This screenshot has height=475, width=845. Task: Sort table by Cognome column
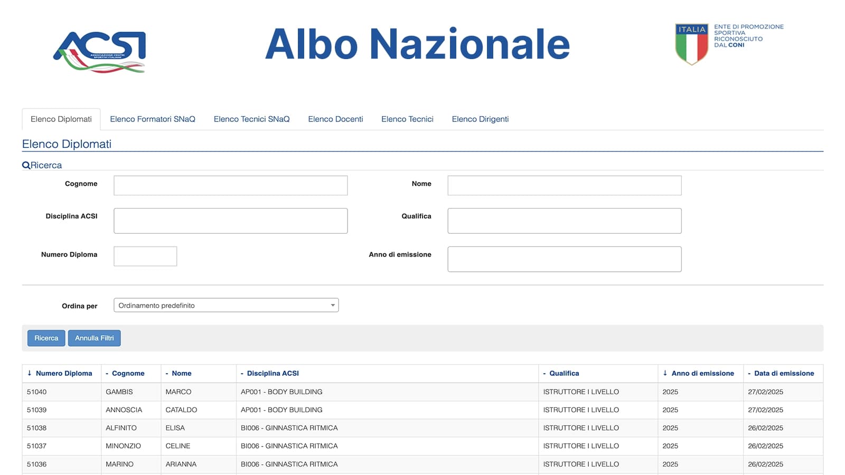(128, 373)
